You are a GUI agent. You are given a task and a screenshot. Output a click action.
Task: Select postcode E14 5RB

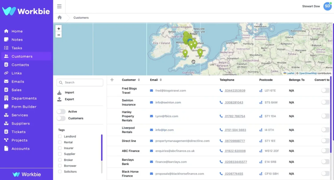click(270, 162)
